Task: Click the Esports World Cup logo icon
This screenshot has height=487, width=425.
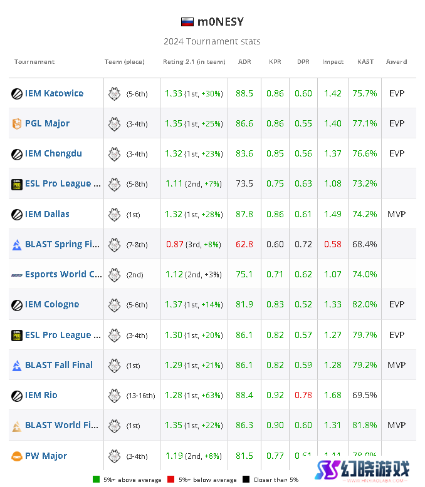Action: [17, 275]
